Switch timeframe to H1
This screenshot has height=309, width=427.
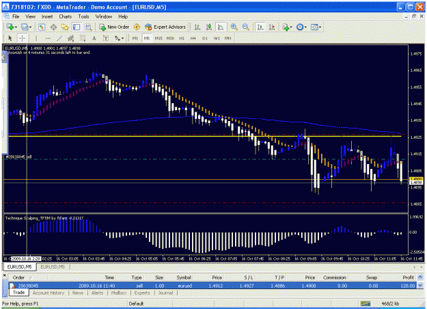(182, 38)
